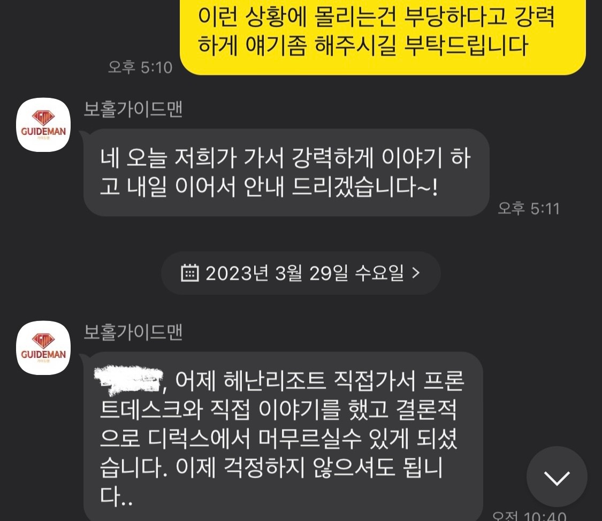The height and width of the screenshot is (521, 602).
Task: Tap the line ending 부탁드립니다 in the yellow bubble
Action: pyautogui.click(x=363, y=45)
